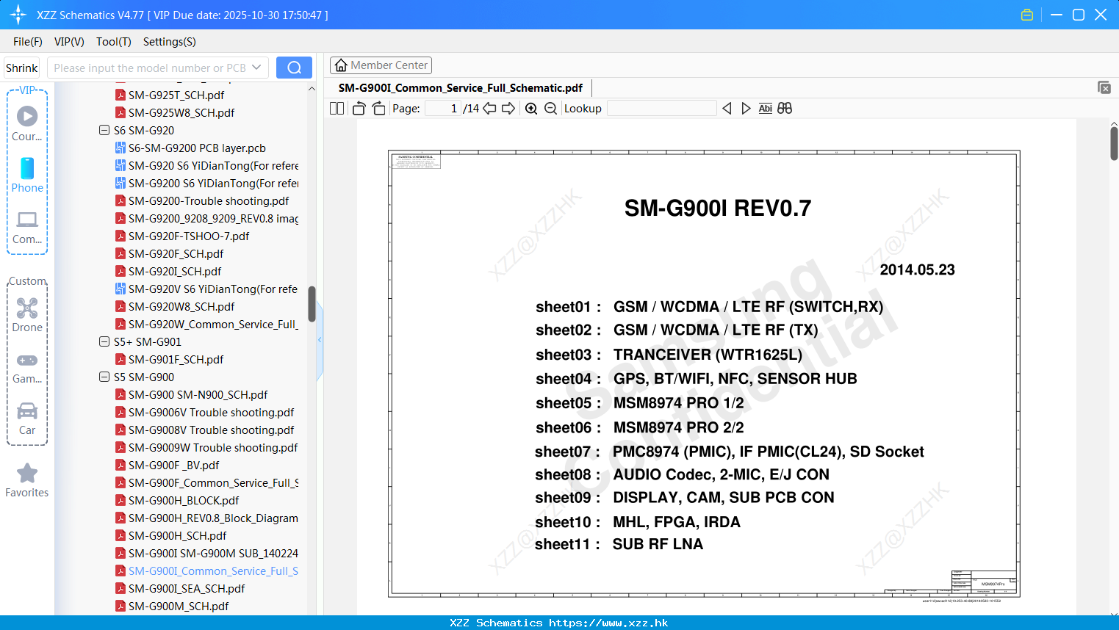The image size is (1119, 630).
Task: Click the XZZ website link in status bar
Action: point(608,623)
